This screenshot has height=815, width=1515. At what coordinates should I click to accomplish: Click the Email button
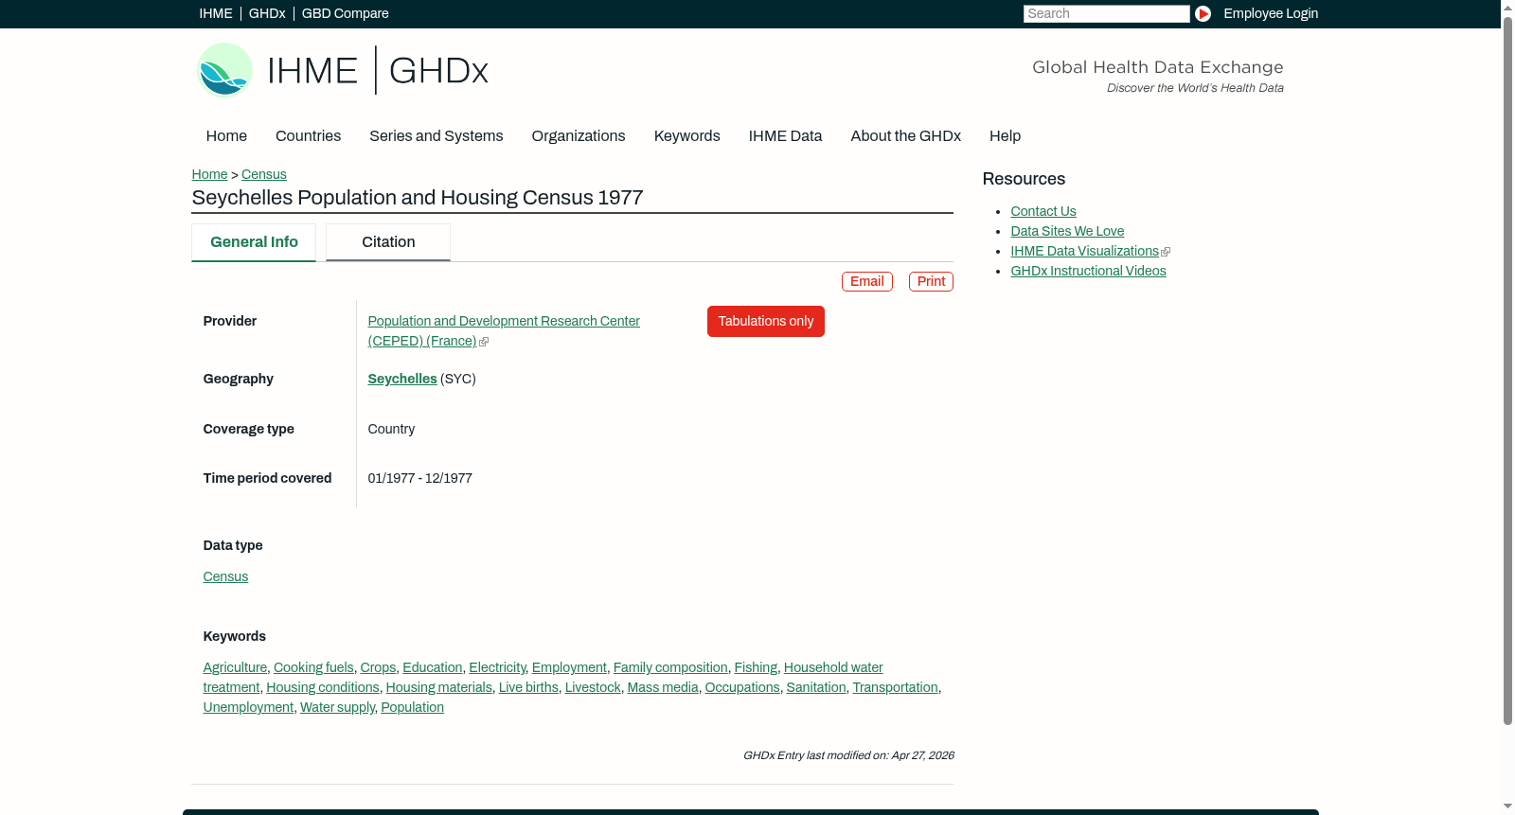pos(867,281)
